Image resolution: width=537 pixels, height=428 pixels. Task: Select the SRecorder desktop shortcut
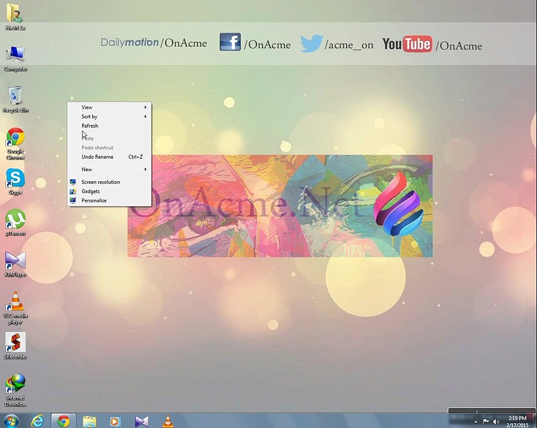pyautogui.click(x=15, y=346)
